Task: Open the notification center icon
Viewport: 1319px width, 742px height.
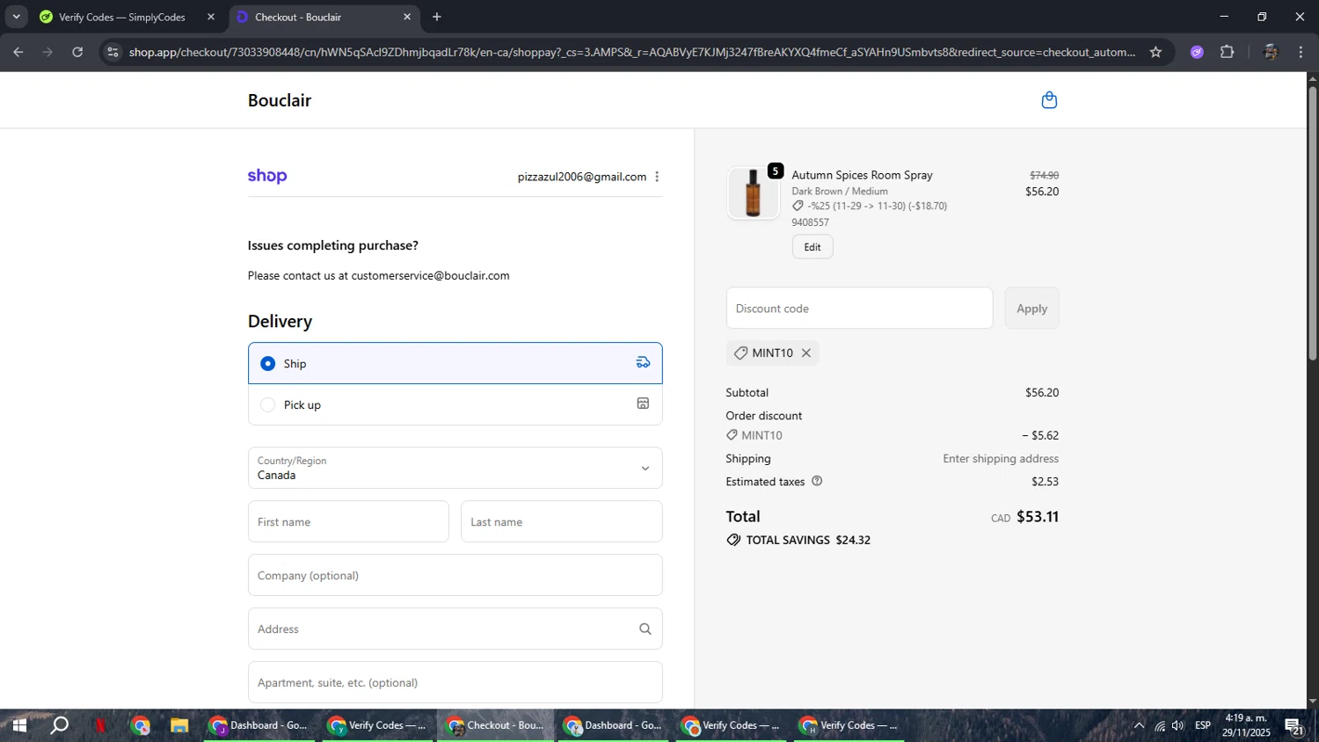Action: pos(1293,726)
